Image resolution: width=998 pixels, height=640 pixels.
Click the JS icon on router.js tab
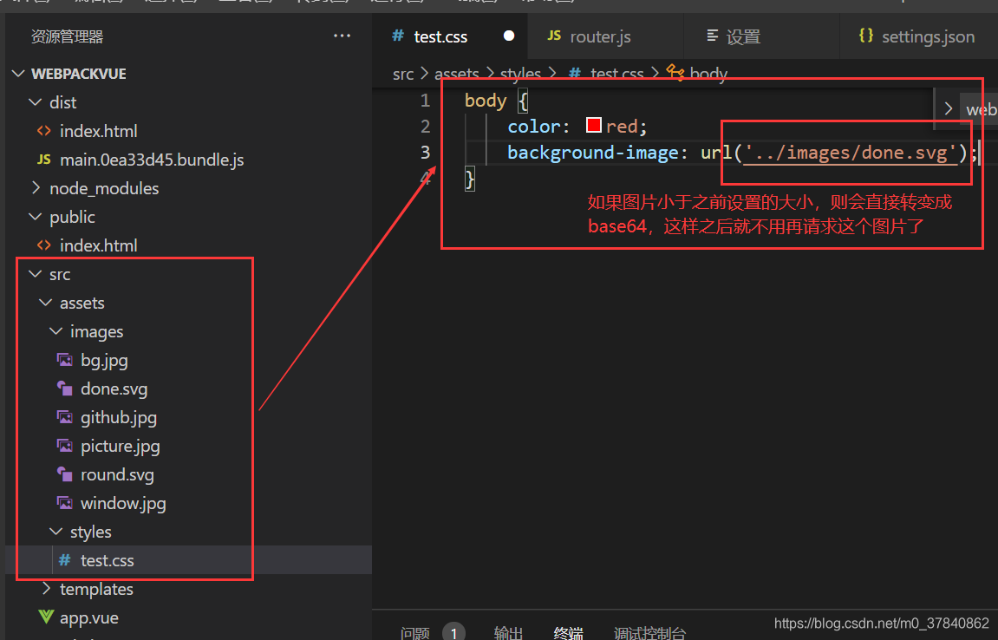(554, 36)
